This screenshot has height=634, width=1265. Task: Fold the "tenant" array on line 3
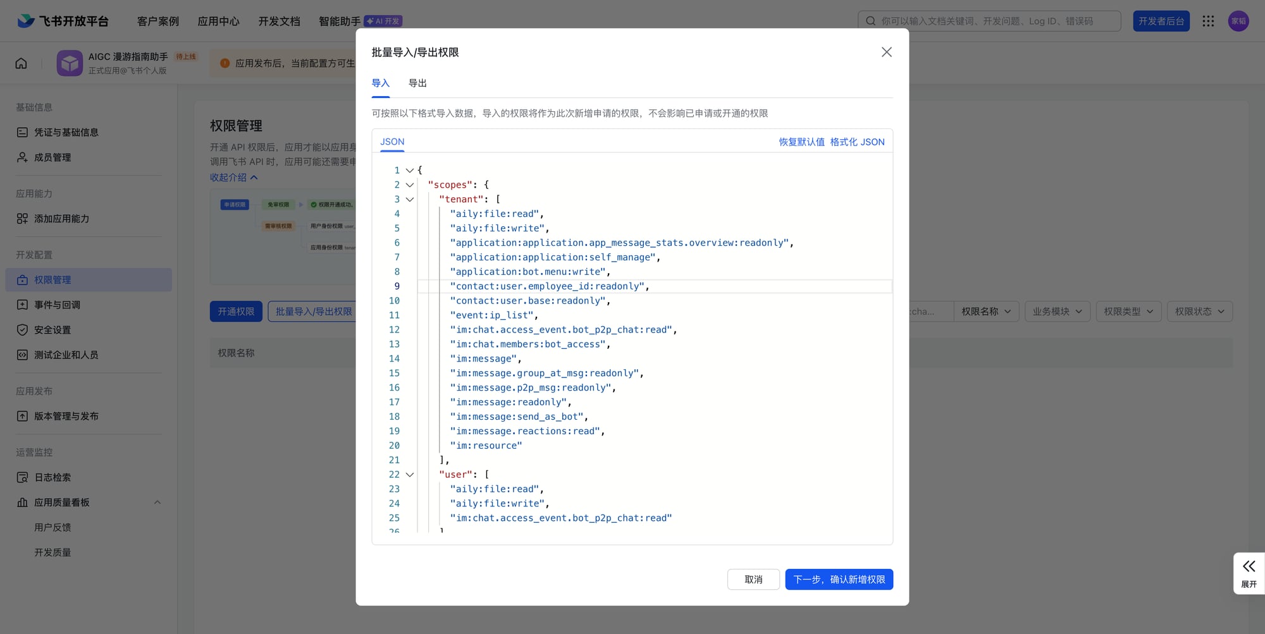click(x=410, y=200)
